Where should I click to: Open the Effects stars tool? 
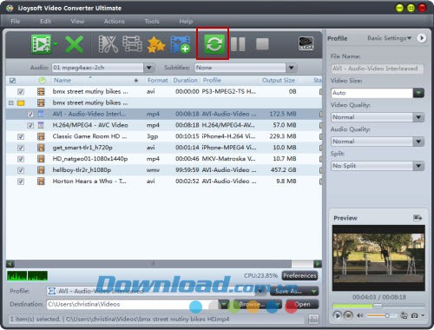pos(156,44)
